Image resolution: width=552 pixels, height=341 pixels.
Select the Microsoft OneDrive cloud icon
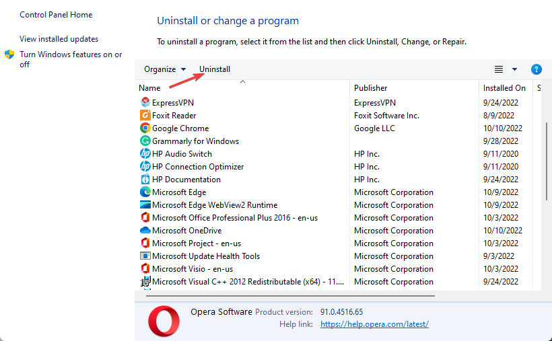145,231
